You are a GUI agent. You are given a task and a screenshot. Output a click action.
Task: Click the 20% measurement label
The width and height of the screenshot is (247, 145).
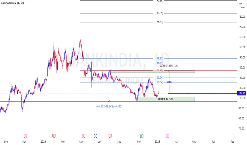point(169,82)
